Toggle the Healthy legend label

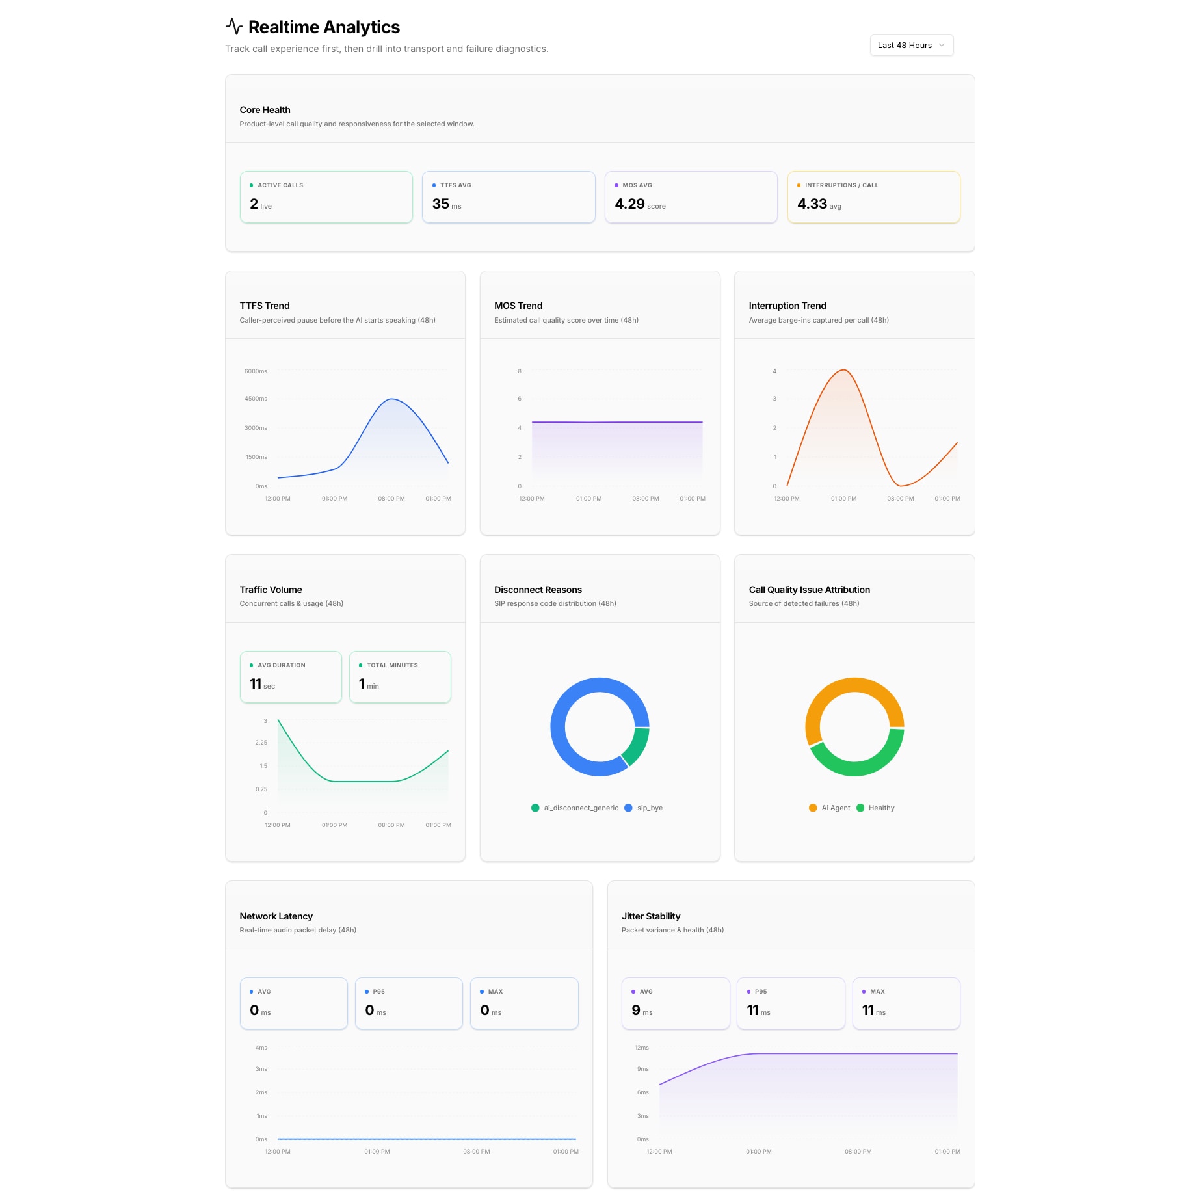(x=881, y=808)
